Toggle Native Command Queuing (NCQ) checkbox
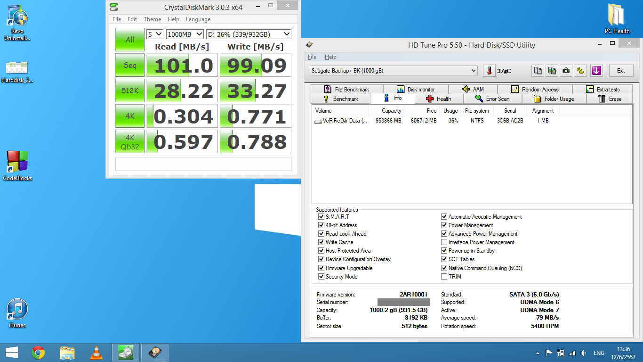Screen dimensions: 643x362 (x=444, y=268)
